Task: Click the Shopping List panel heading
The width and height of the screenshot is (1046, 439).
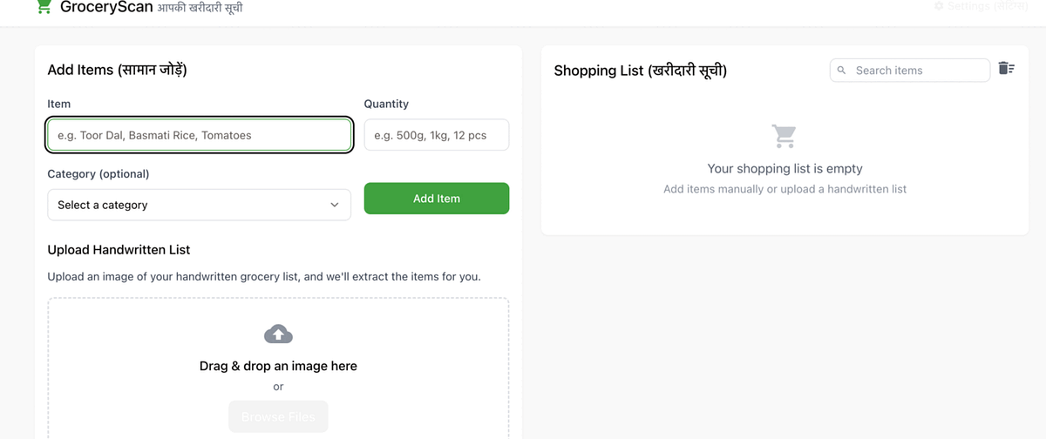Action: pyautogui.click(x=641, y=71)
